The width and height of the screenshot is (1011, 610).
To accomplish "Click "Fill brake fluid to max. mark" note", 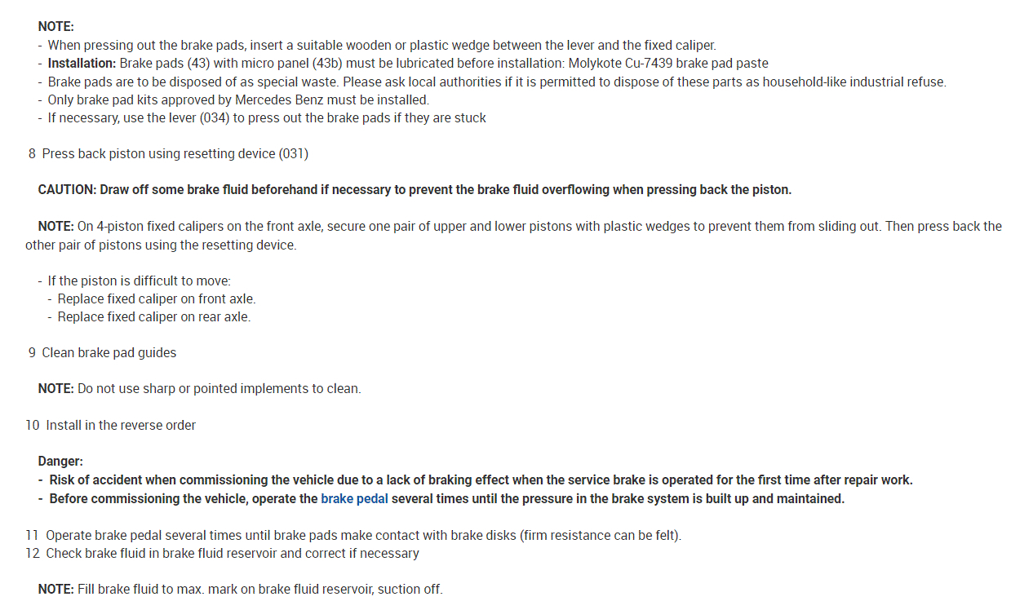I will [259, 589].
